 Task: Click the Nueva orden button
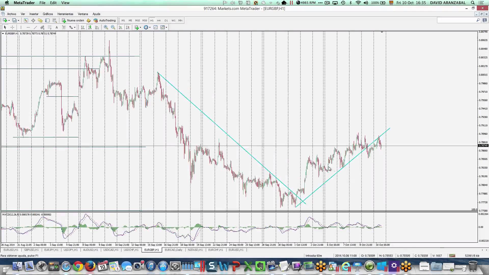[x=73, y=20]
